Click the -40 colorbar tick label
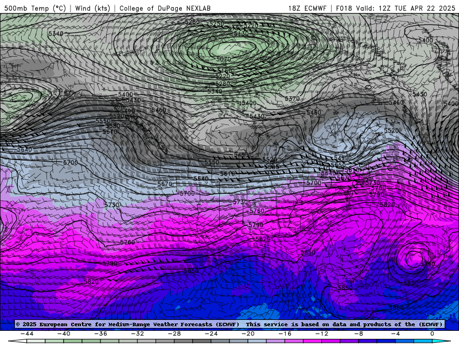 (x=64, y=334)
